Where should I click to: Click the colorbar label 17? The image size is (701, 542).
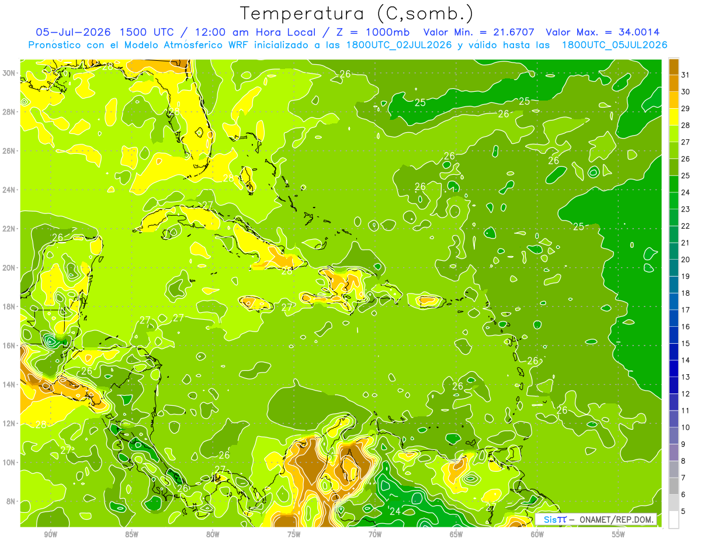click(685, 310)
